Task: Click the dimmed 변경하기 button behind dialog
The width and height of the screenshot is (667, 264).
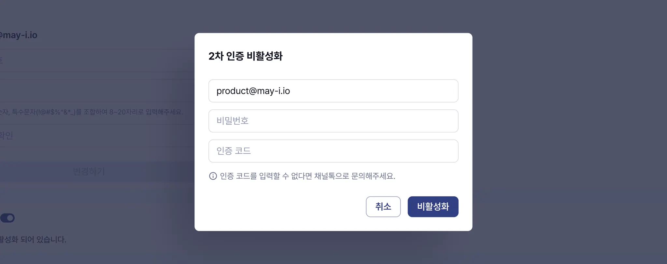Action: click(x=89, y=172)
